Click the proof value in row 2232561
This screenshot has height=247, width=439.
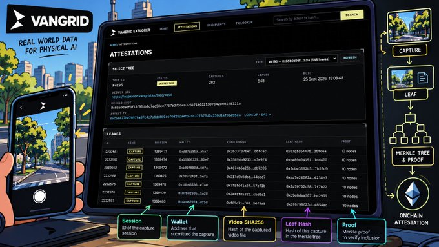click(349, 151)
